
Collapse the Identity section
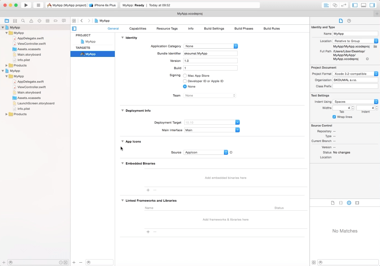point(123,38)
